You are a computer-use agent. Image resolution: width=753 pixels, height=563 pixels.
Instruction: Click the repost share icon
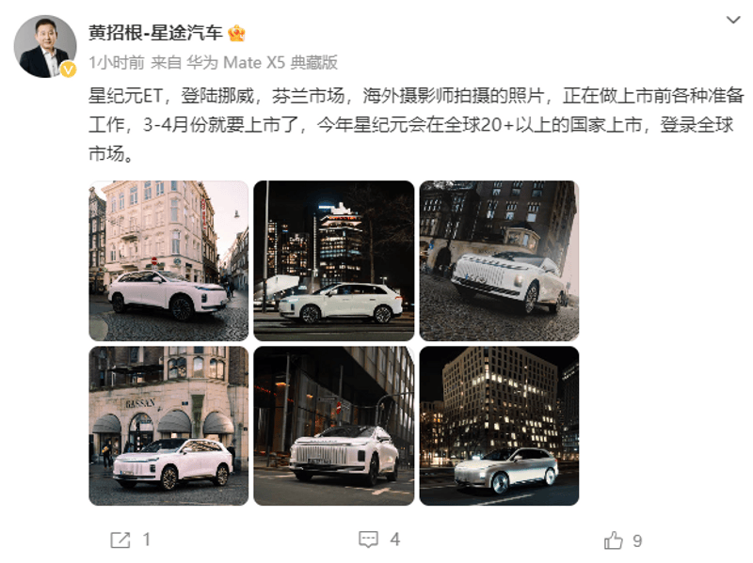point(120,540)
